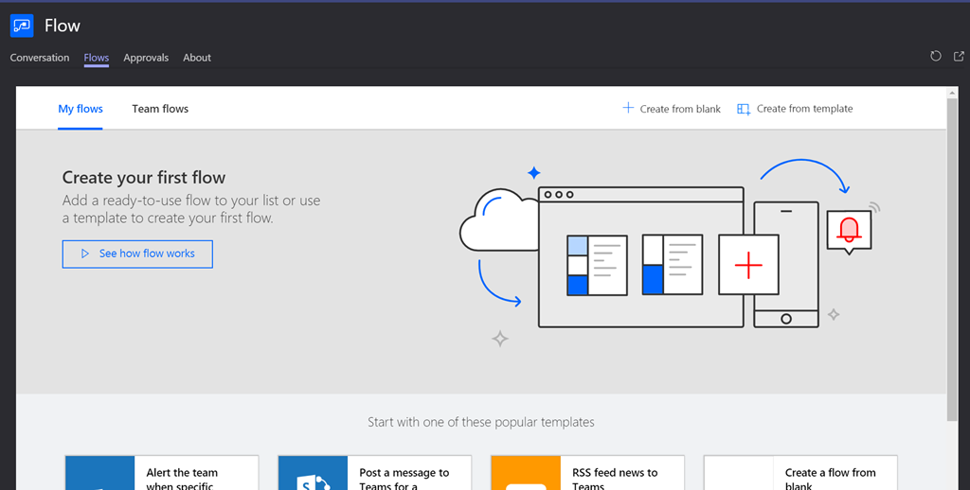
Task: Open the Alert the team template
Action: click(182, 478)
